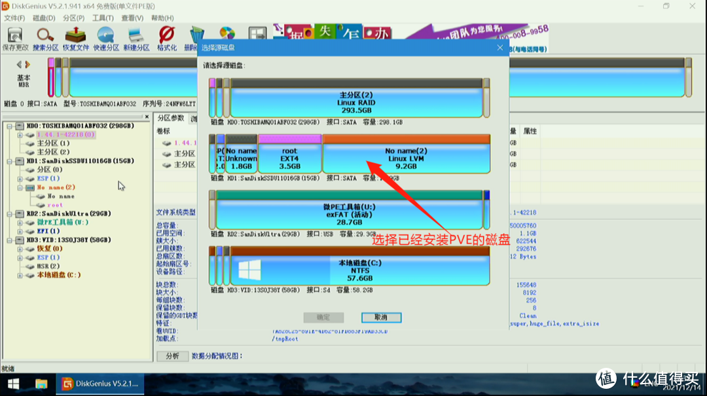Open the 文件(F) menu

click(x=14, y=18)
